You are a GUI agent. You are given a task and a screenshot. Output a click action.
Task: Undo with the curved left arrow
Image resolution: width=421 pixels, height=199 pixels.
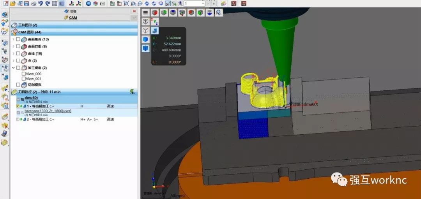tap(41, 4)
